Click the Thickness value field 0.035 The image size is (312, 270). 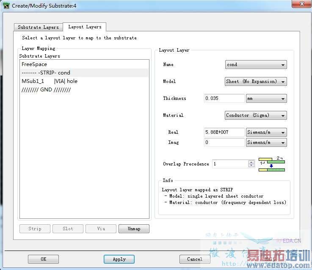click(x=224, y=99)
